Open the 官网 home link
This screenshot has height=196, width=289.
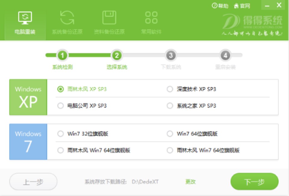click(242, 6)
